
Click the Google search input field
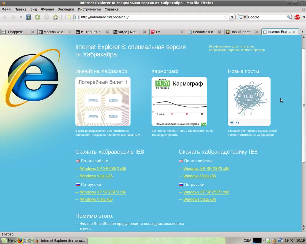click(267, 17)
